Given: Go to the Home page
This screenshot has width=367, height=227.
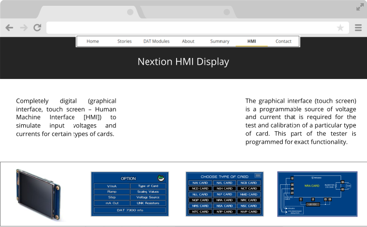Looking at the screenshot, I should pos(93,41).
